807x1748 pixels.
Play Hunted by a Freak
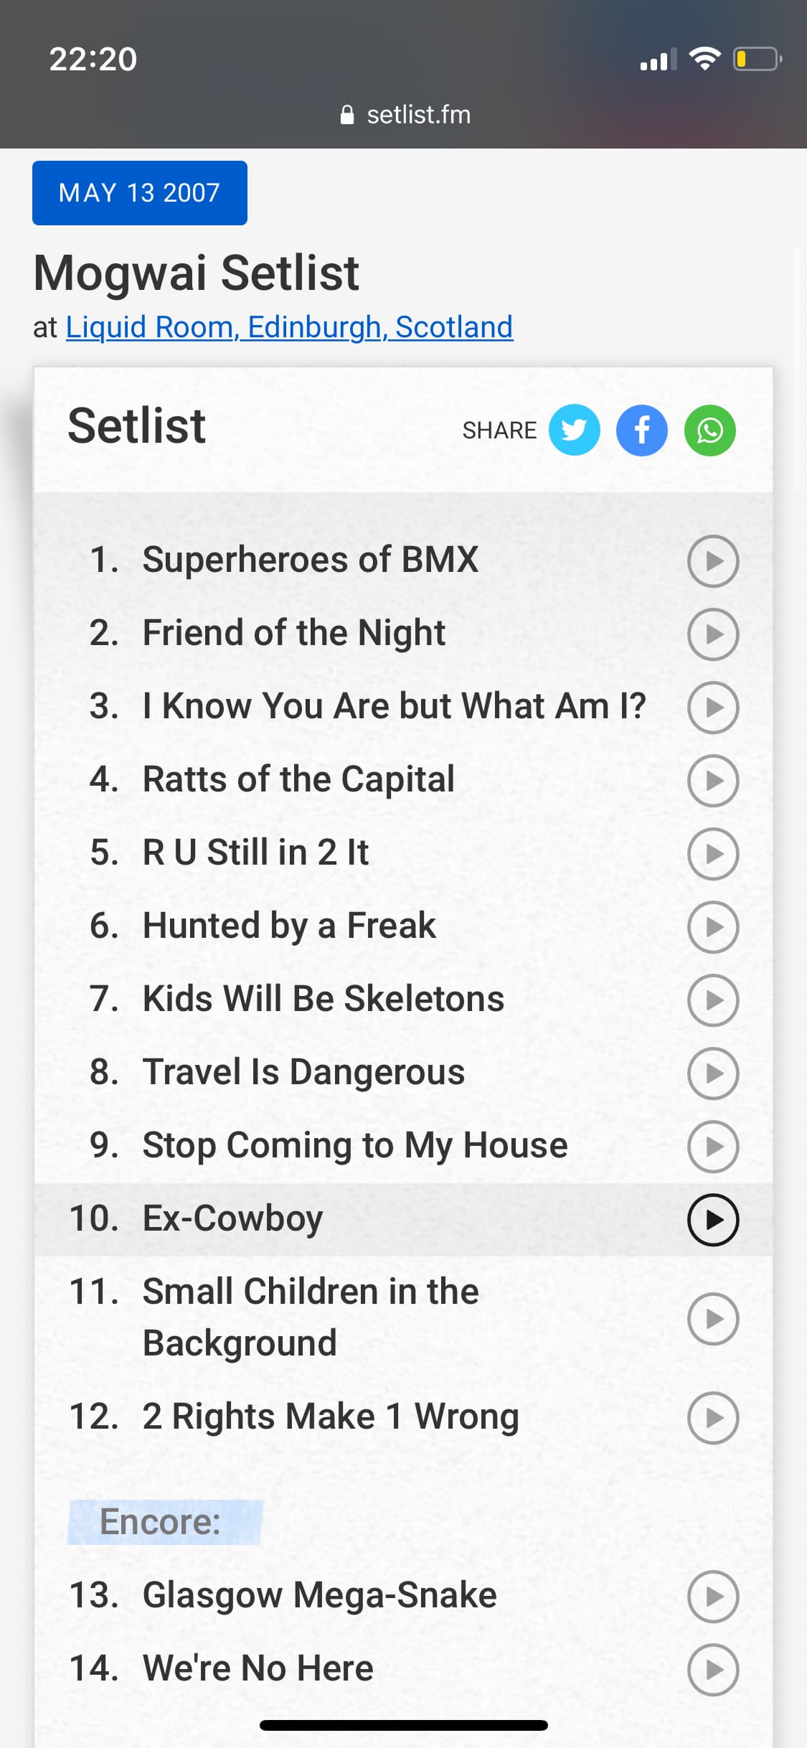coord(713,927)
